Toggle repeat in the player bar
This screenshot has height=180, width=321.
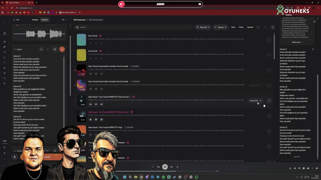pos(177,167)
